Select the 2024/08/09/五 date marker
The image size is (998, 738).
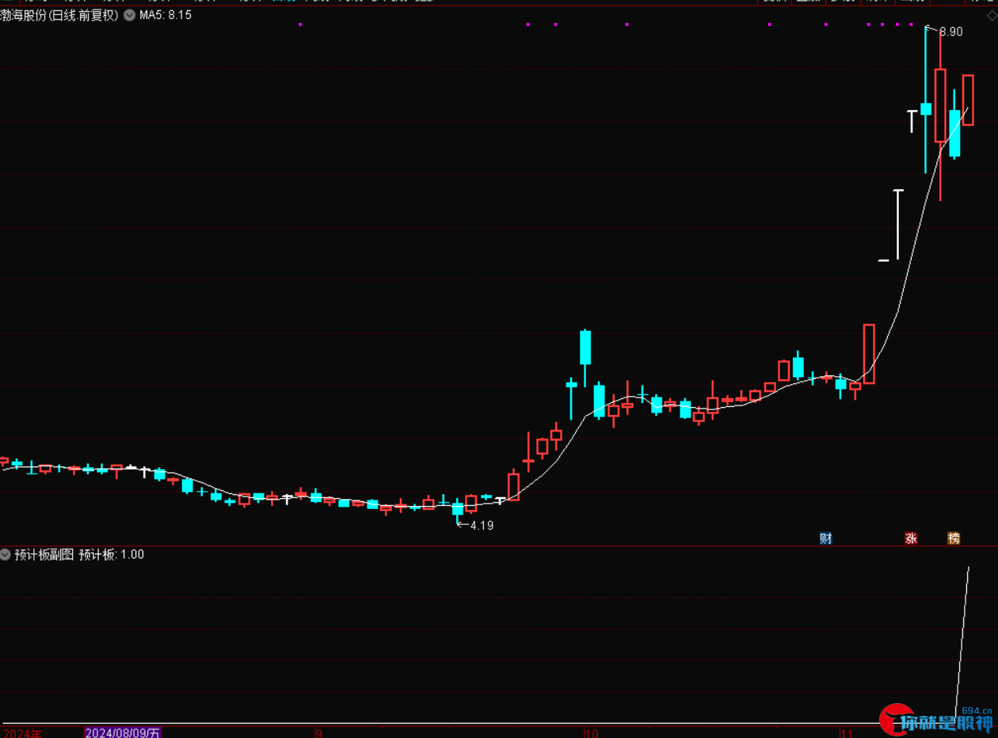pyautogui.click(x=123, y=733)
